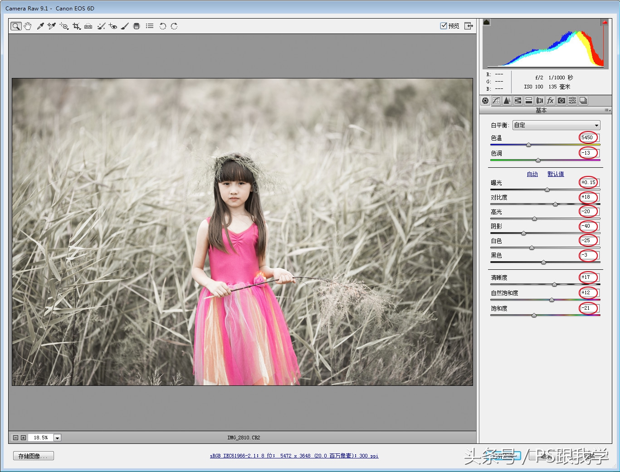This screenshot has height=472, width=620.
Task: Activate the Red Eye Removal tool
Action: [x=113, y=26]
